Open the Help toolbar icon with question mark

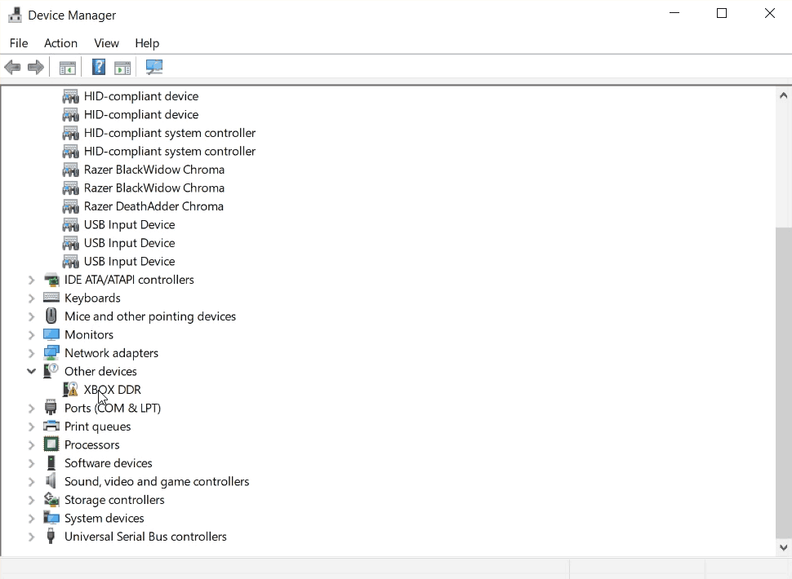(99, 67)
